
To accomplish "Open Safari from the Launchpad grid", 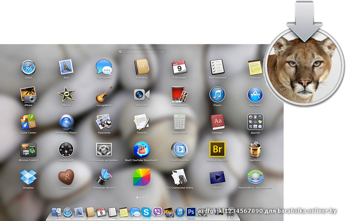I will click(x=28, y=67).
